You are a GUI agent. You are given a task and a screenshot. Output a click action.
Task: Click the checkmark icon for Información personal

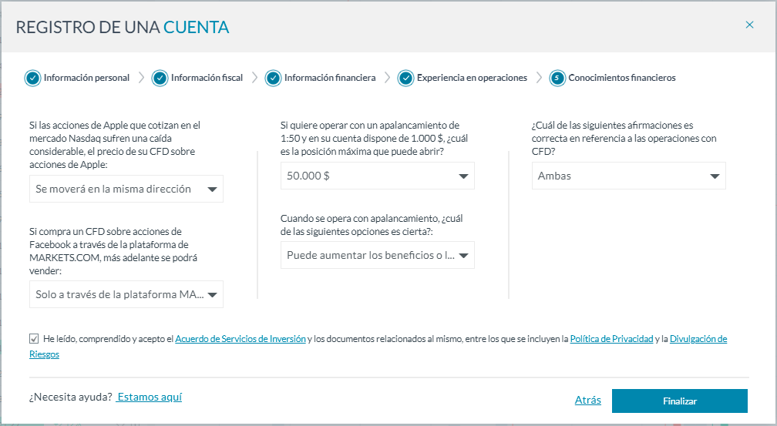(32, 79)
